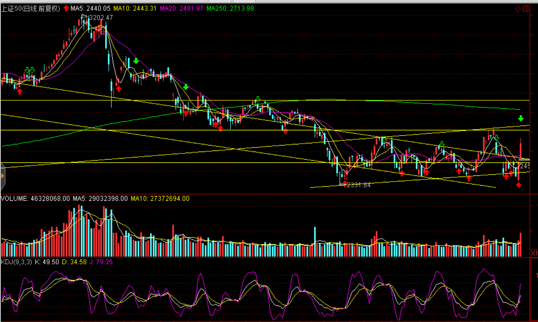Image resolution: width=538 pixels, height=322 pixels.
Task: Click the 上证50 chart title label
Action: pyautogui.click(x=30, y=8)
